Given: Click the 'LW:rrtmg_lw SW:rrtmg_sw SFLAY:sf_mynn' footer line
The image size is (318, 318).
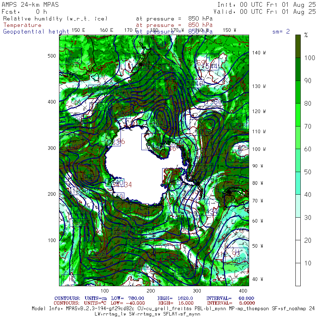Looking at the screenshot, I should 147,314.
